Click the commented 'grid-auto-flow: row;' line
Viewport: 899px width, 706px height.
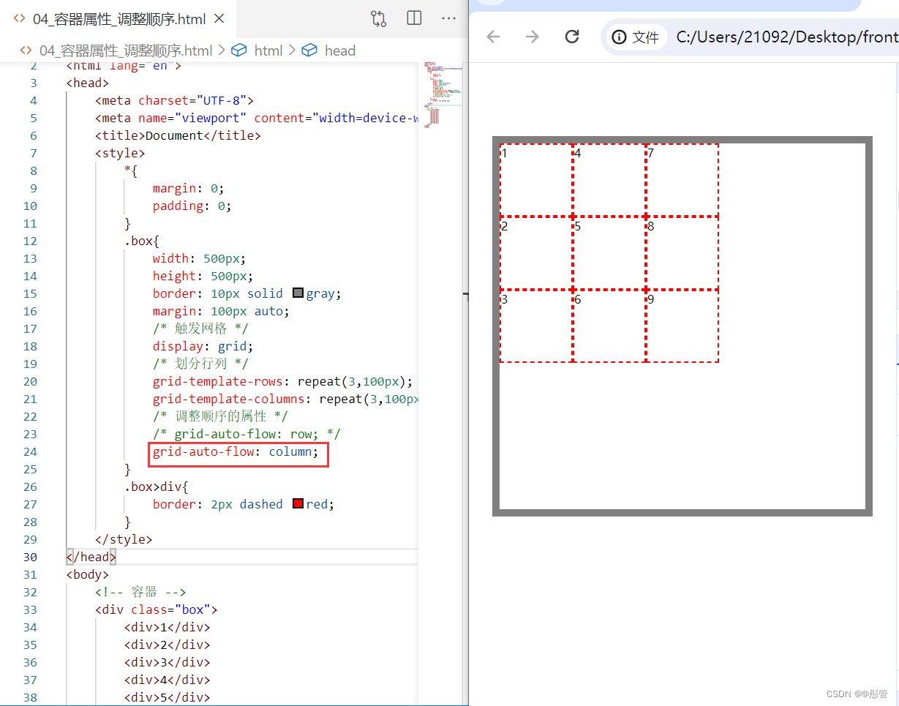pyautogui.click(x=247, y=434)
